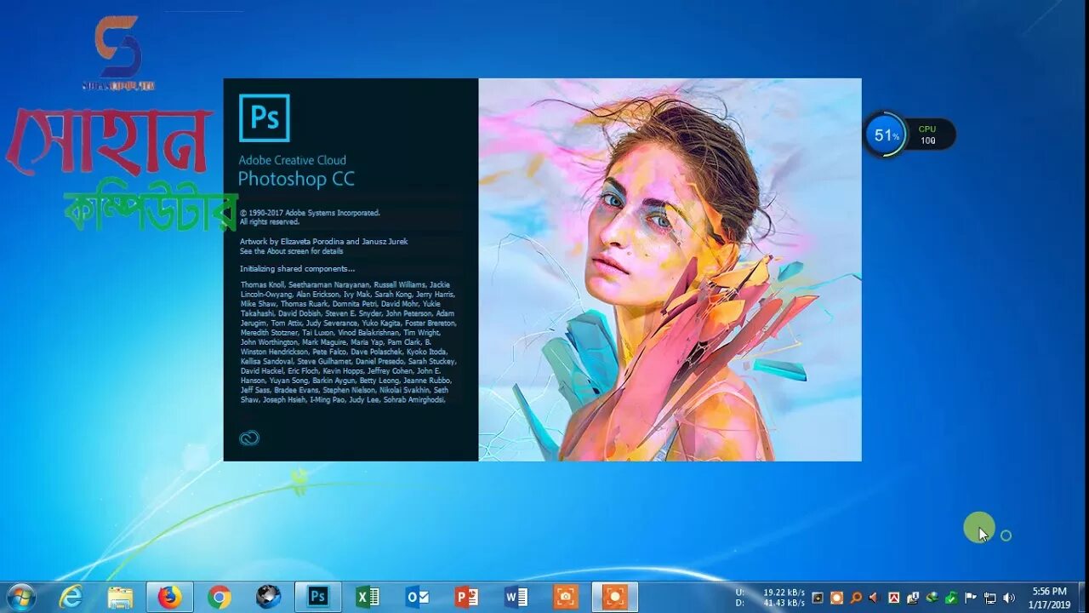
Task: Click the splash screen artwork portrait
Action: [670, 270]
